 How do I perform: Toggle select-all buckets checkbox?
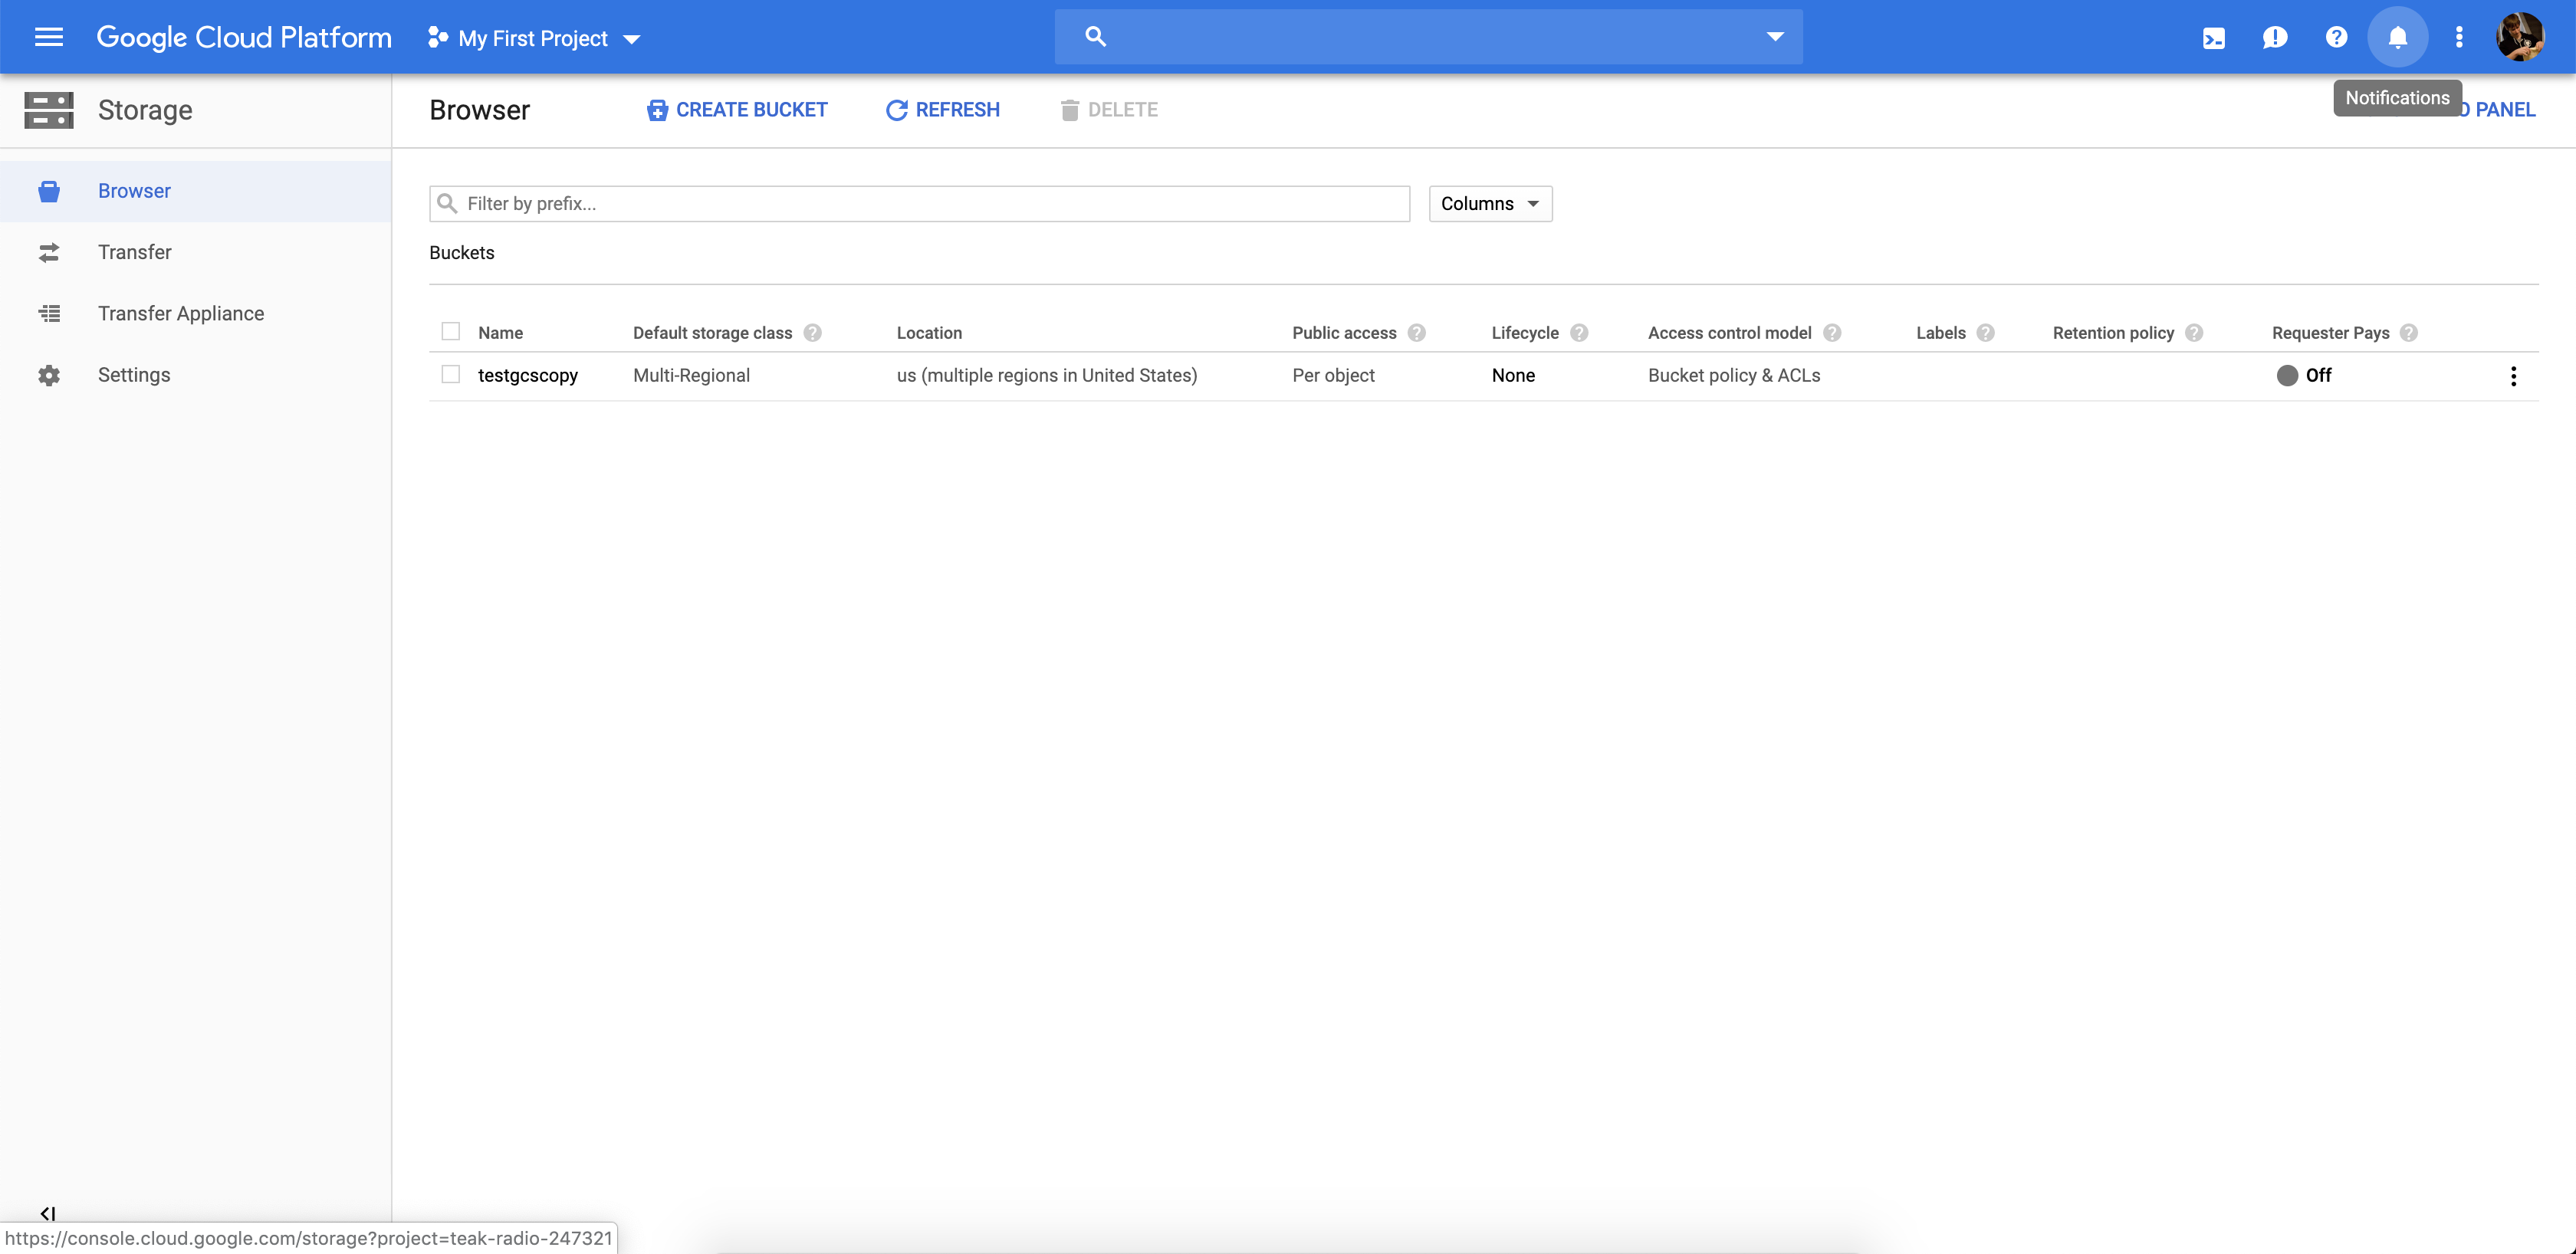(x=450, y=331)
